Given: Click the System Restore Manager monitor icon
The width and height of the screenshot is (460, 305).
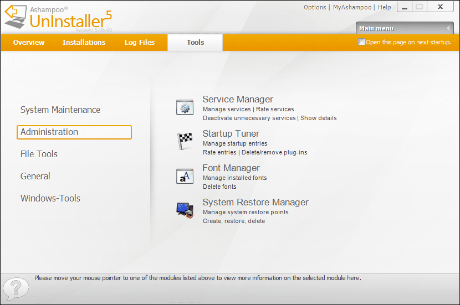Looking at the screenshot, I should tap(185, 210).
